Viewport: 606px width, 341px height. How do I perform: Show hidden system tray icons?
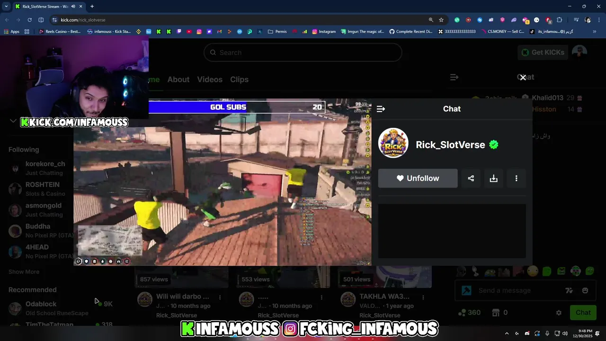[x=507, y=333]
